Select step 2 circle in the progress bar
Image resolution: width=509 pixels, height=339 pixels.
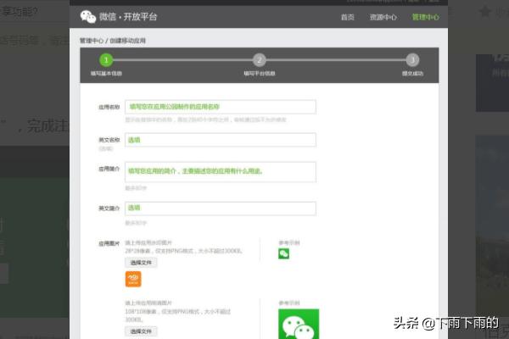point(260,60)
